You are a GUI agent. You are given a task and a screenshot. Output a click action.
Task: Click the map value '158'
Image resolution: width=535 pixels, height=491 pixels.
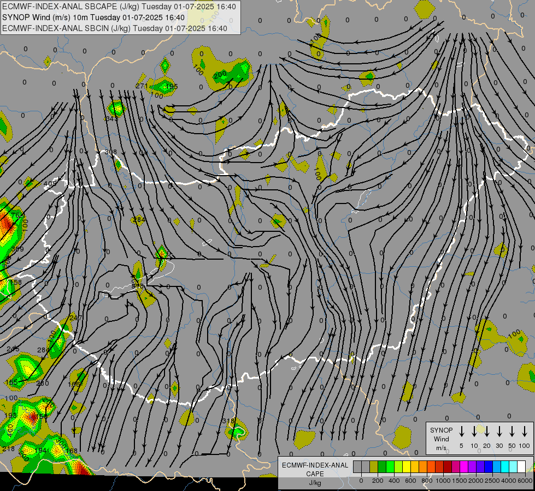pos(15,282)
